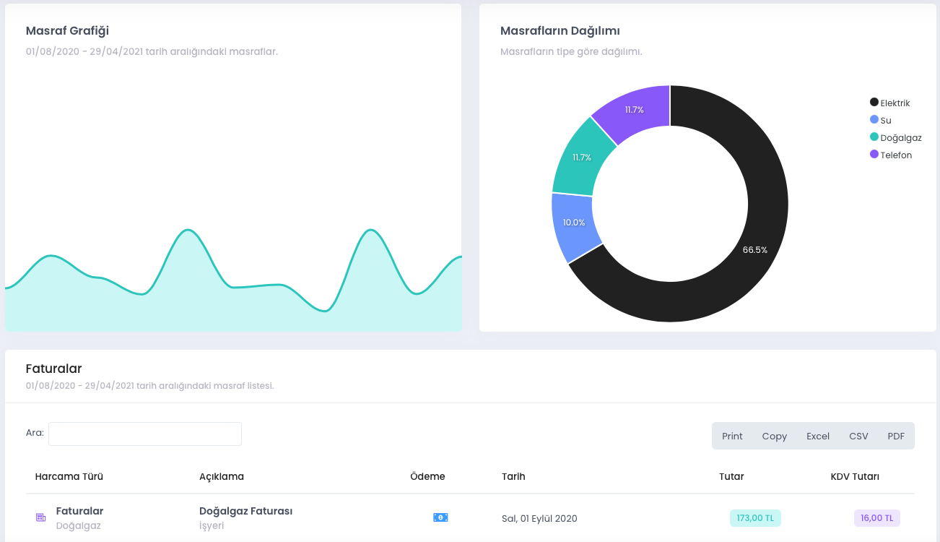Screen dimensions: 940x542
Task: Select the purple 11.7% Telefon donut segment
Action: tap(635, 111)
